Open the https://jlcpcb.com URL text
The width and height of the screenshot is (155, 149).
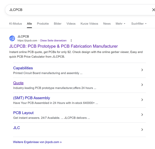click(x=27, y=41)
